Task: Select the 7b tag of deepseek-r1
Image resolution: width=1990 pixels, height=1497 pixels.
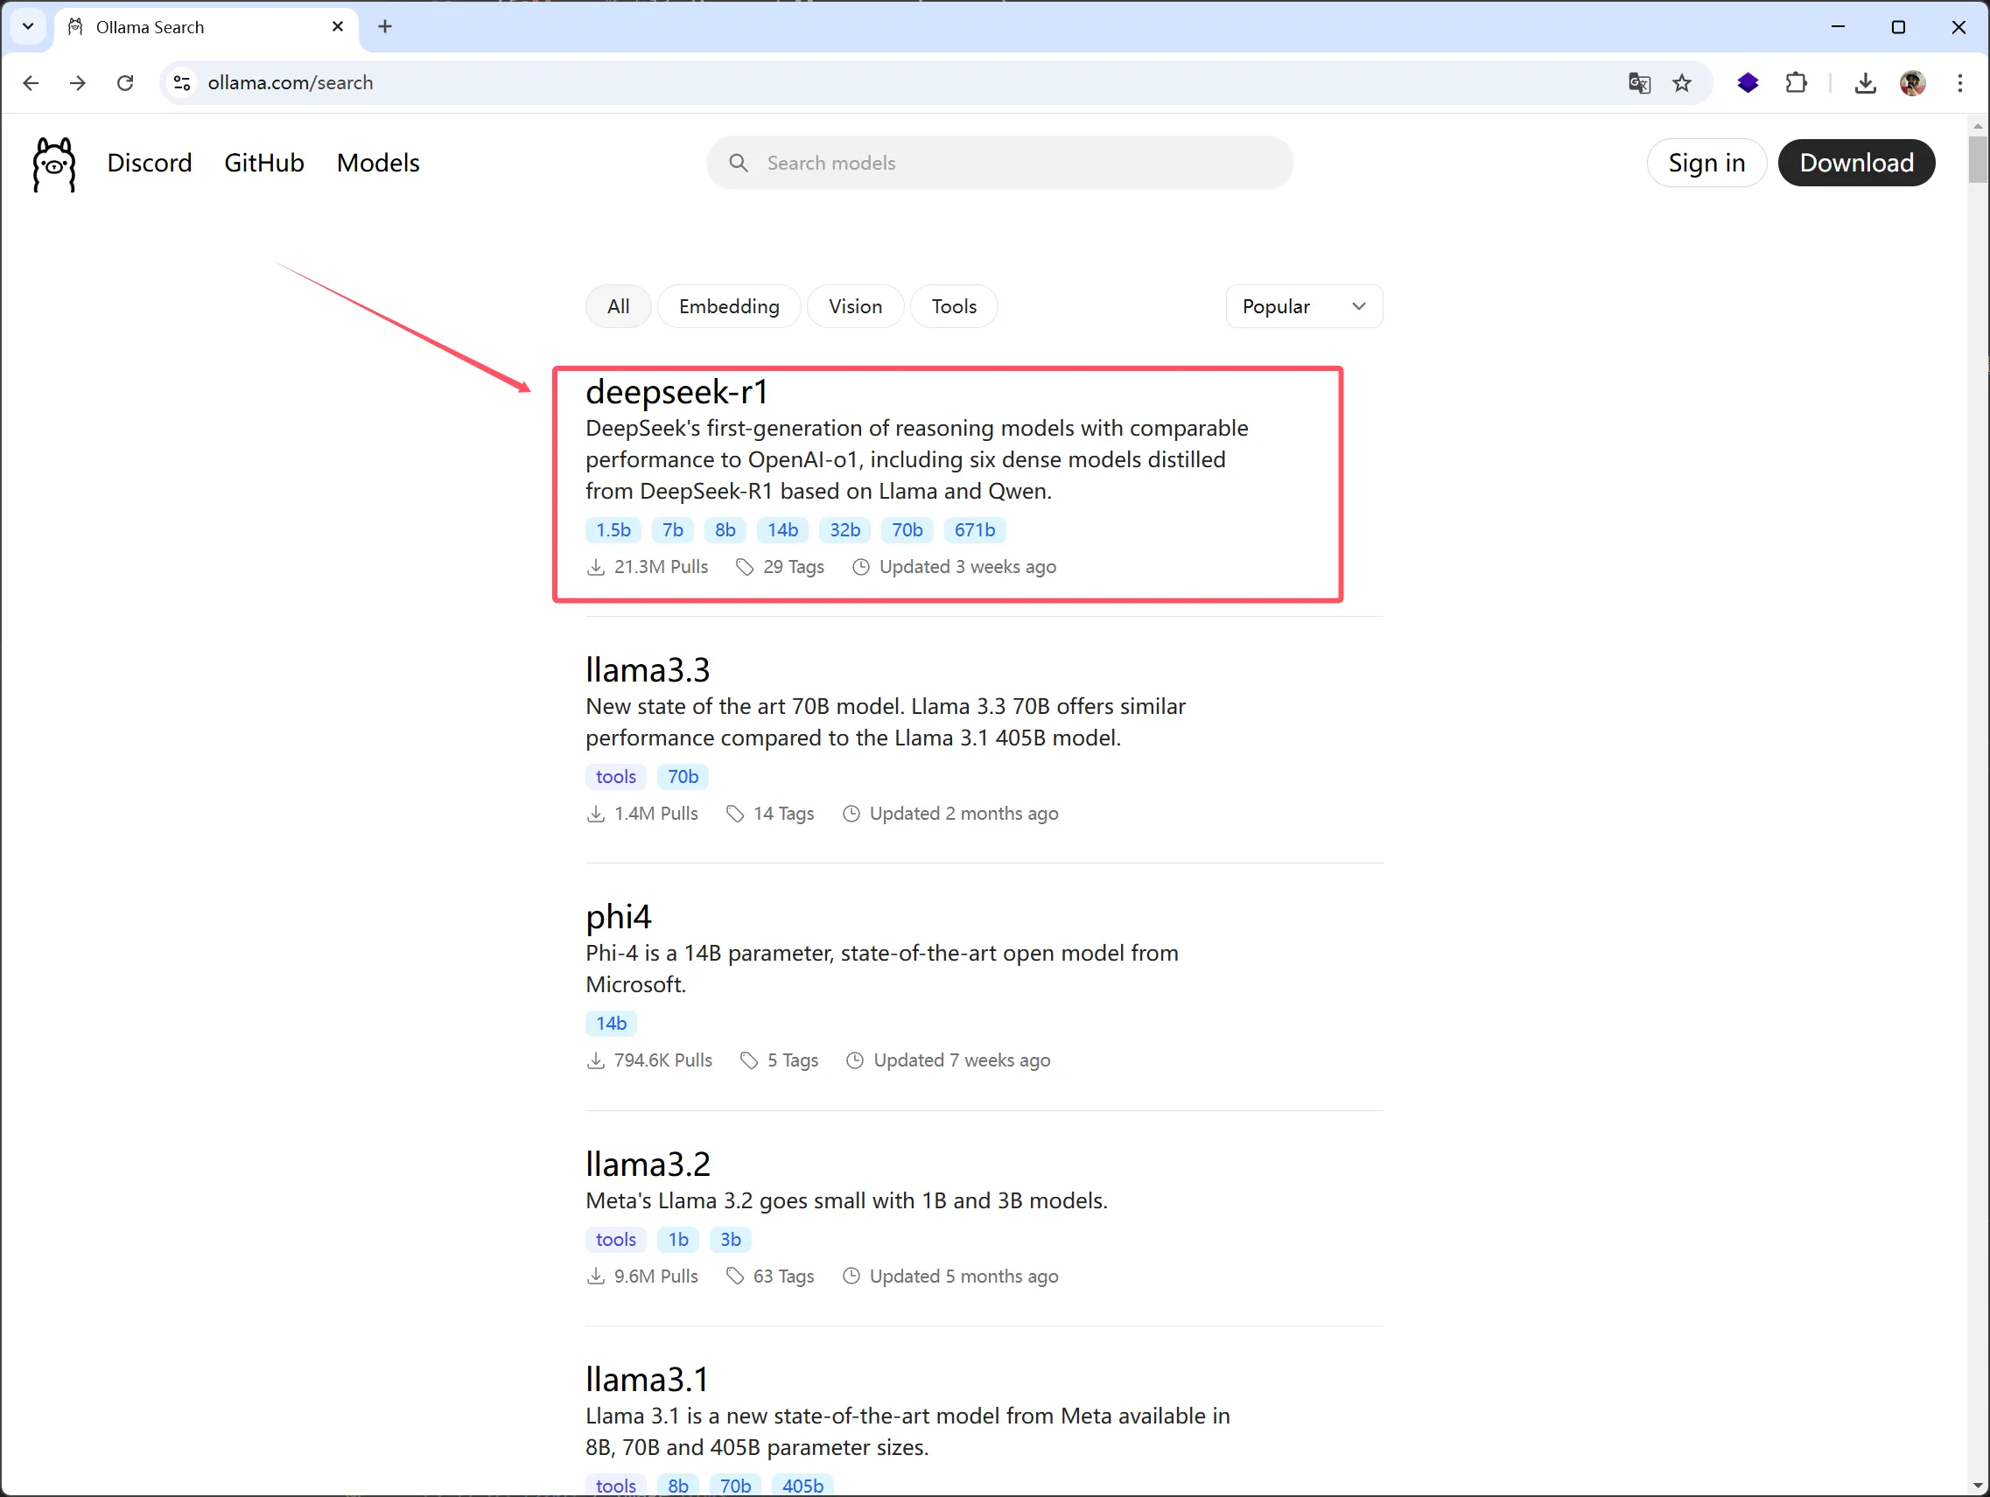Action: [x=673, y=530]
